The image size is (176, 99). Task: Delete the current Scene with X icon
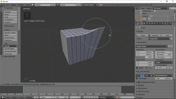(x=79, y=5)
